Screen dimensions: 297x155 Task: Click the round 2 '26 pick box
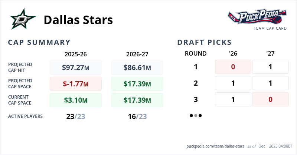tap(233, 83)
